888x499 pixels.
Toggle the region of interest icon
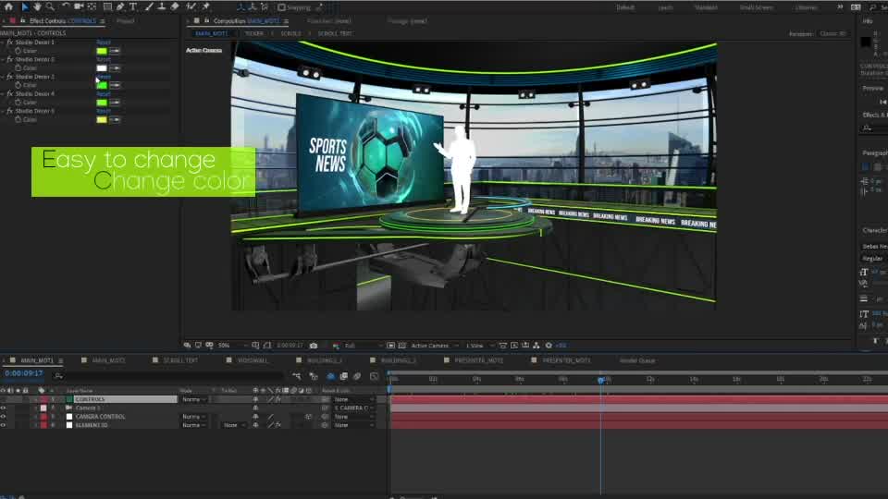coord(390,345)
